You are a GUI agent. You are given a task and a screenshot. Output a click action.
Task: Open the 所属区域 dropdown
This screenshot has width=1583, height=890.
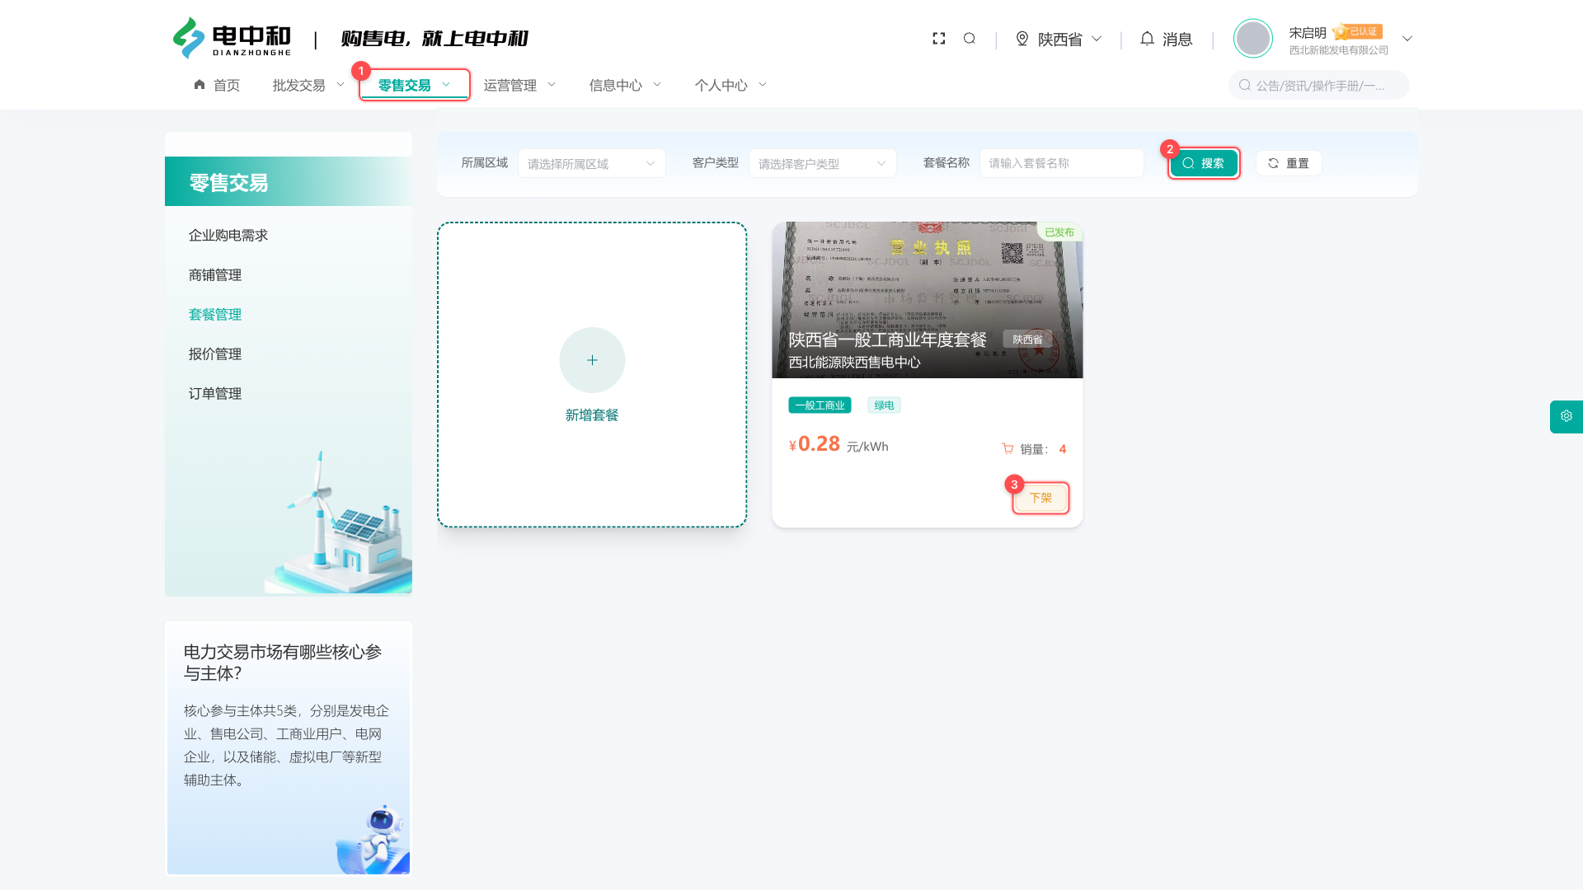tap(591, 163)
